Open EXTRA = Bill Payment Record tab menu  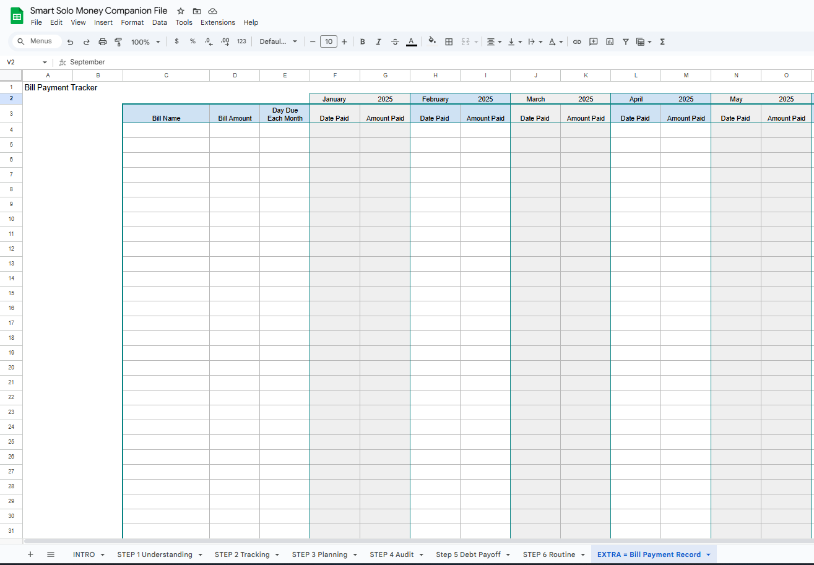pyautogui.click(x=708, y=554)
